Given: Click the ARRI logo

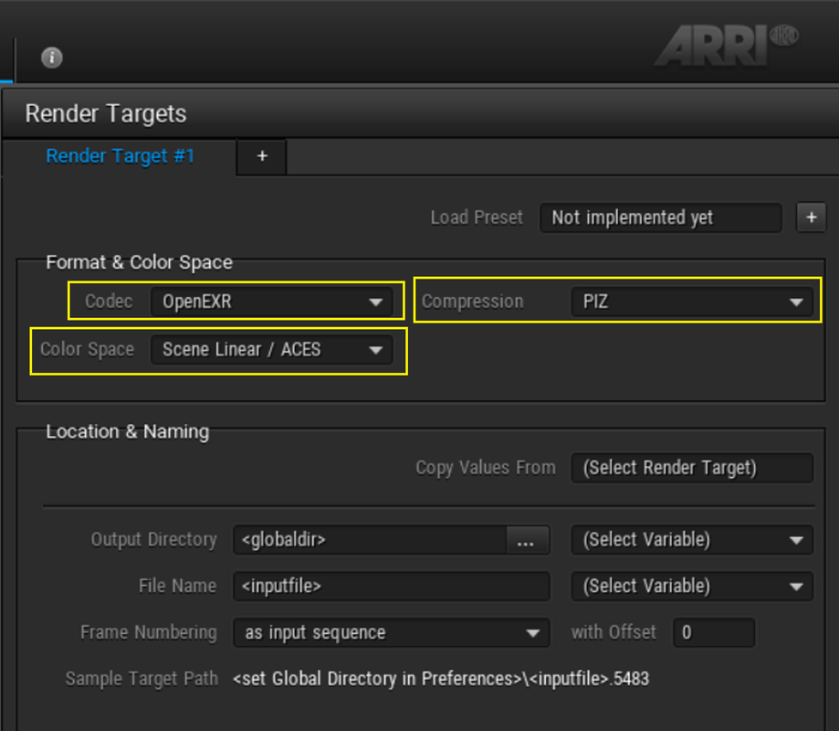Looking at the screenshot, I should 726,46.
